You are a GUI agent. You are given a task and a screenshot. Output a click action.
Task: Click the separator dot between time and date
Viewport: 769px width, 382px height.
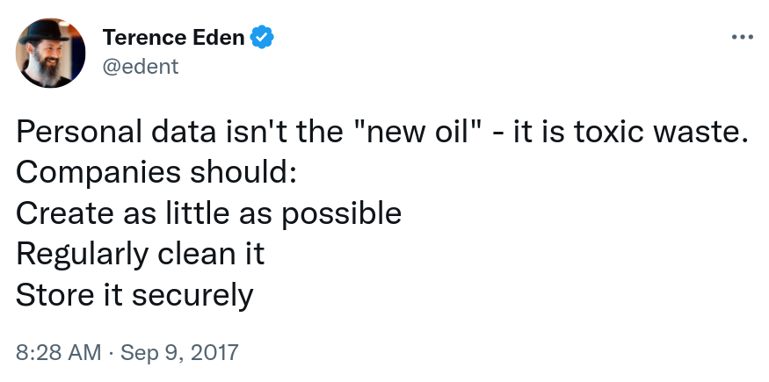click(111, 353)
